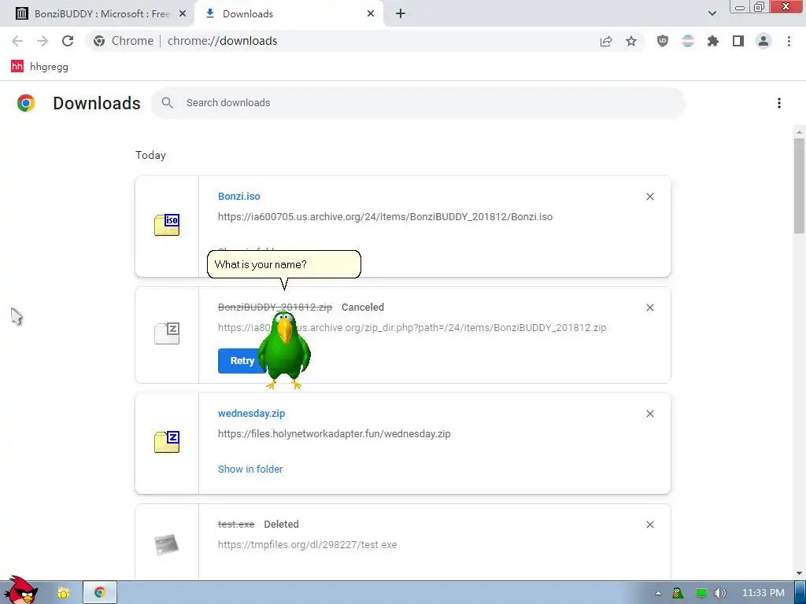Click the canceled BonziBUDDY zip file icon
This screenshot has height=604, width=806.
pos(167,333)
